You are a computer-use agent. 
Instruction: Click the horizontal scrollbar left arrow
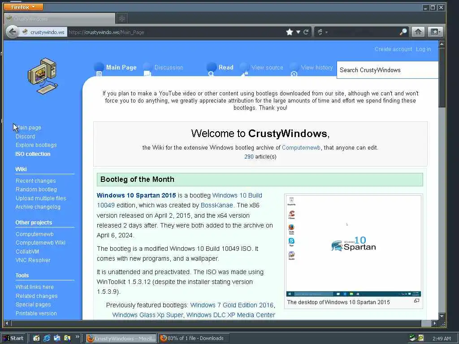click(7, 323)
